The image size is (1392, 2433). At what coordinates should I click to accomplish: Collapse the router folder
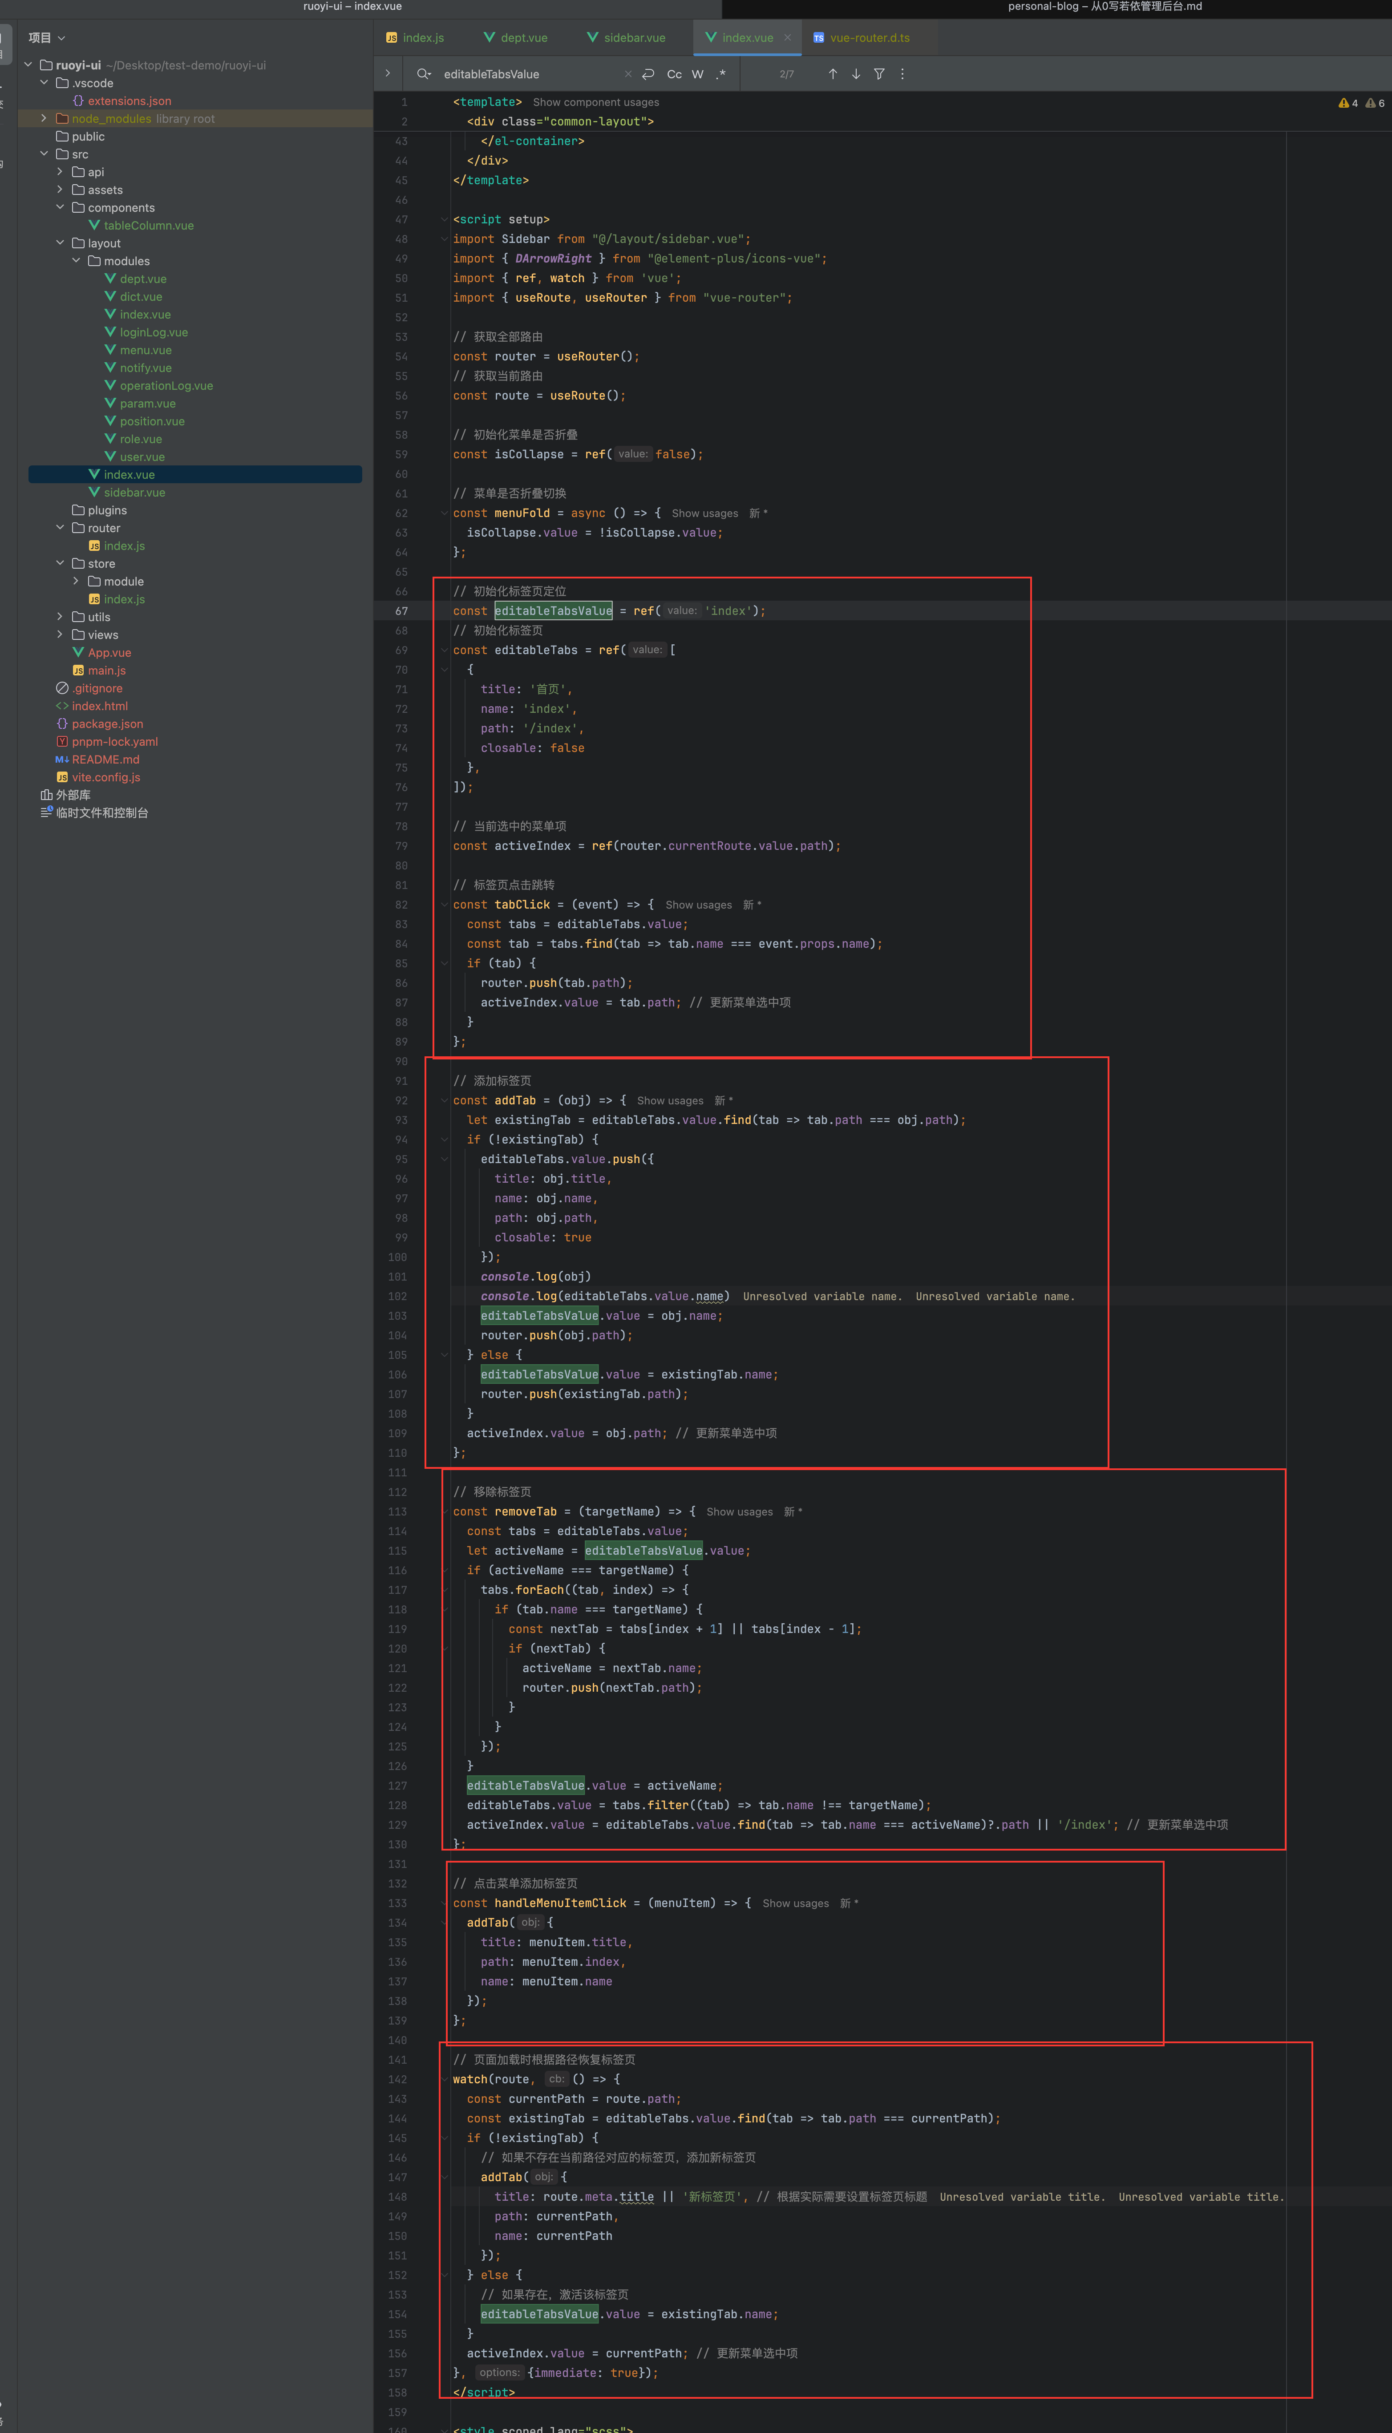(x=60, y=528)
